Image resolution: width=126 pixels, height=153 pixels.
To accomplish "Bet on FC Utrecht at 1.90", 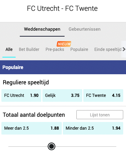I will tap(21, 95).
